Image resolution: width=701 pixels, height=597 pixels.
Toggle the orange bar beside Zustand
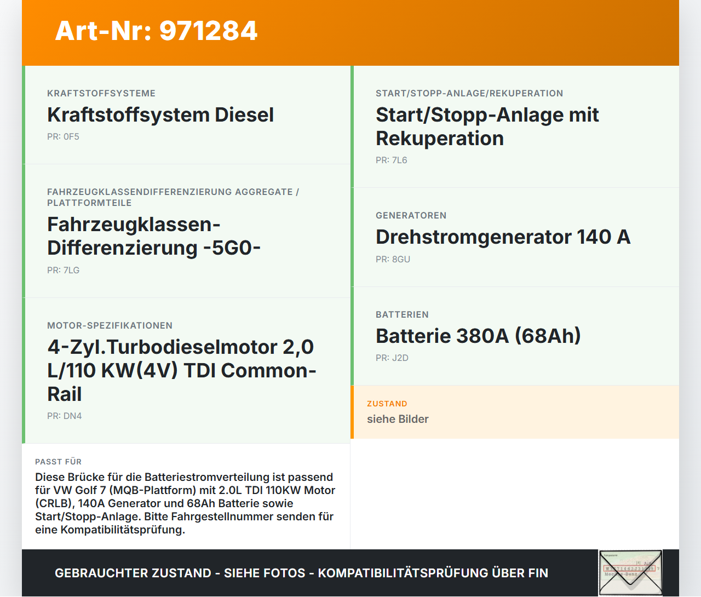pyautogui.click(x=352, y=412)
